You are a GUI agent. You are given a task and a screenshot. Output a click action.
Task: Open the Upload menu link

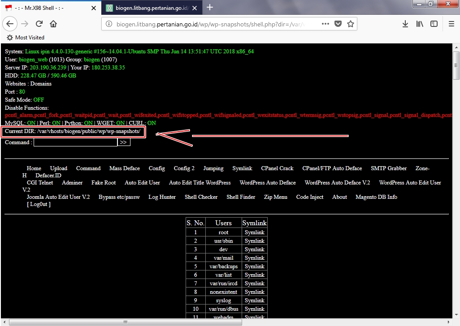[59, 168]
